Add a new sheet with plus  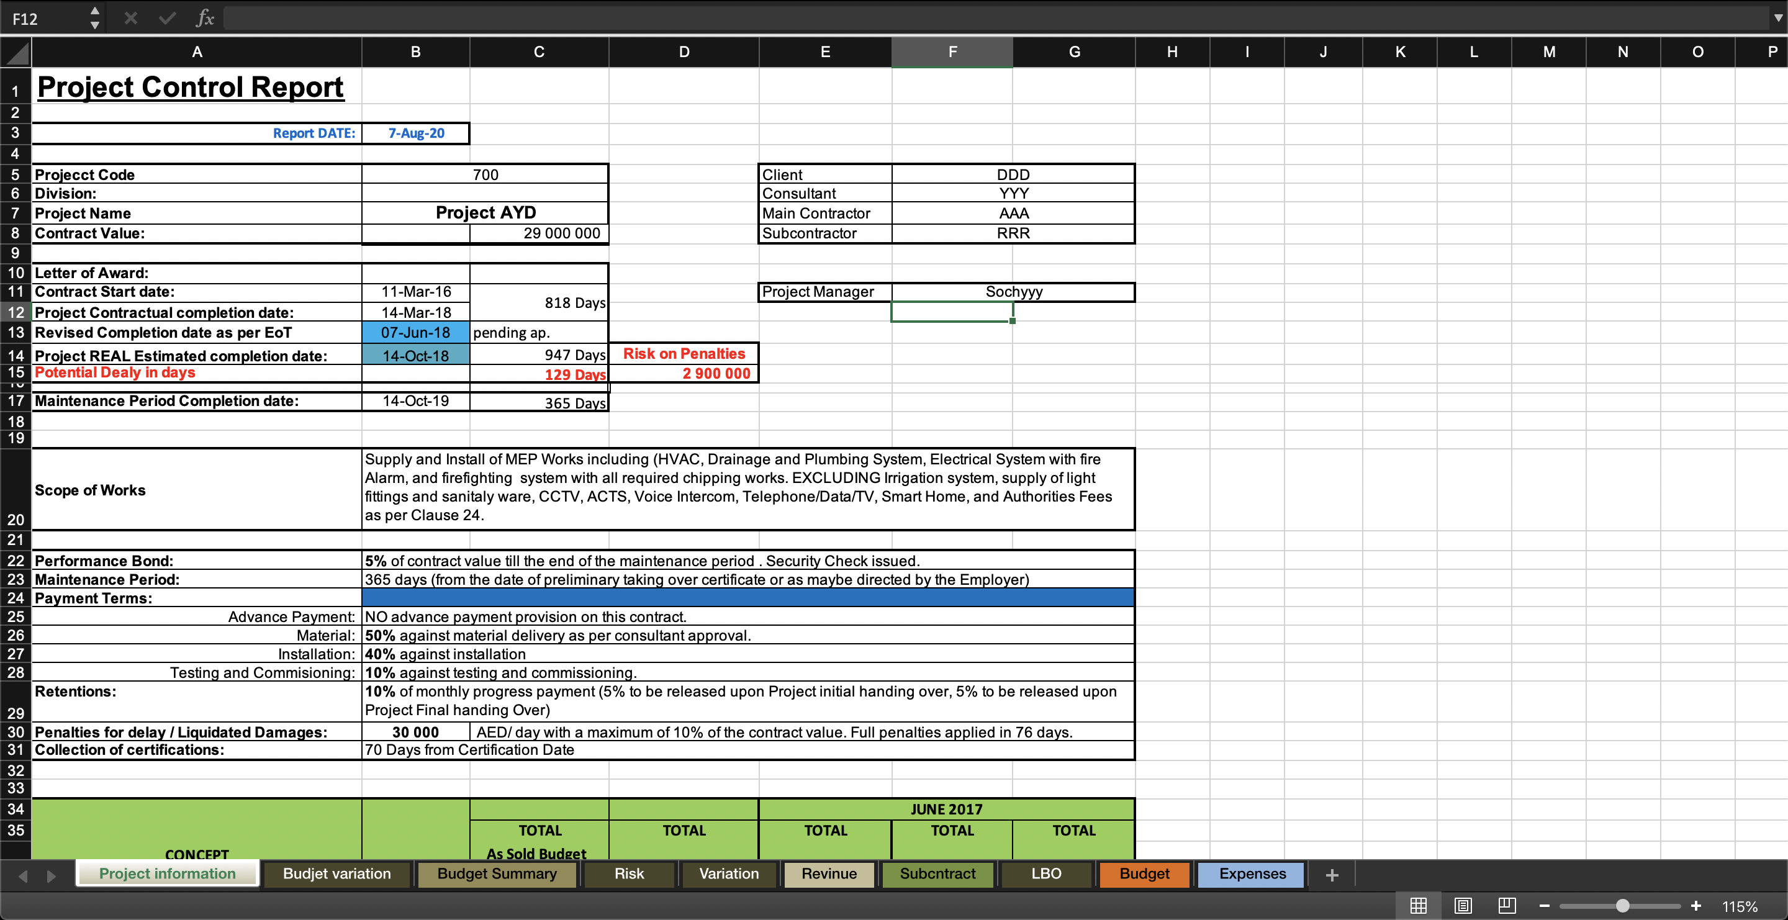(x=1332, y=875)
